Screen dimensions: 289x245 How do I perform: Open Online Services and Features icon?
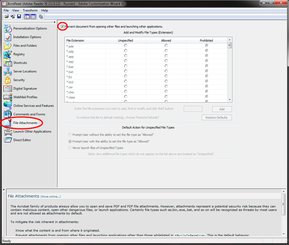[x=8, y=106]
